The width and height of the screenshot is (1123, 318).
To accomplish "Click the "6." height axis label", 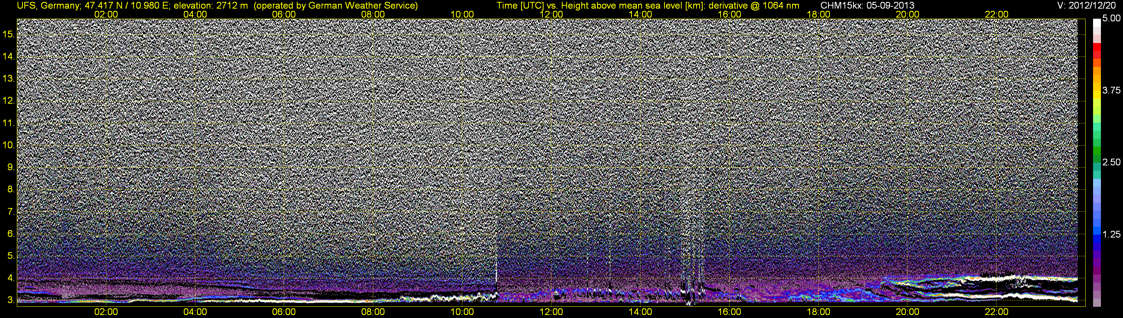I will coord(11,234).
